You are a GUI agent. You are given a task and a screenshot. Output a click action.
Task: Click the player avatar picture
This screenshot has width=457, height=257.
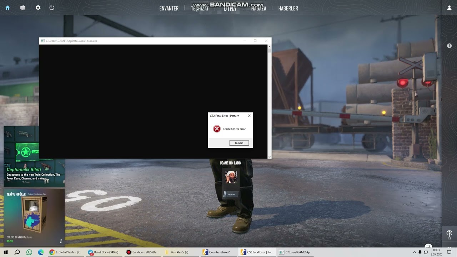coord(231,177)
